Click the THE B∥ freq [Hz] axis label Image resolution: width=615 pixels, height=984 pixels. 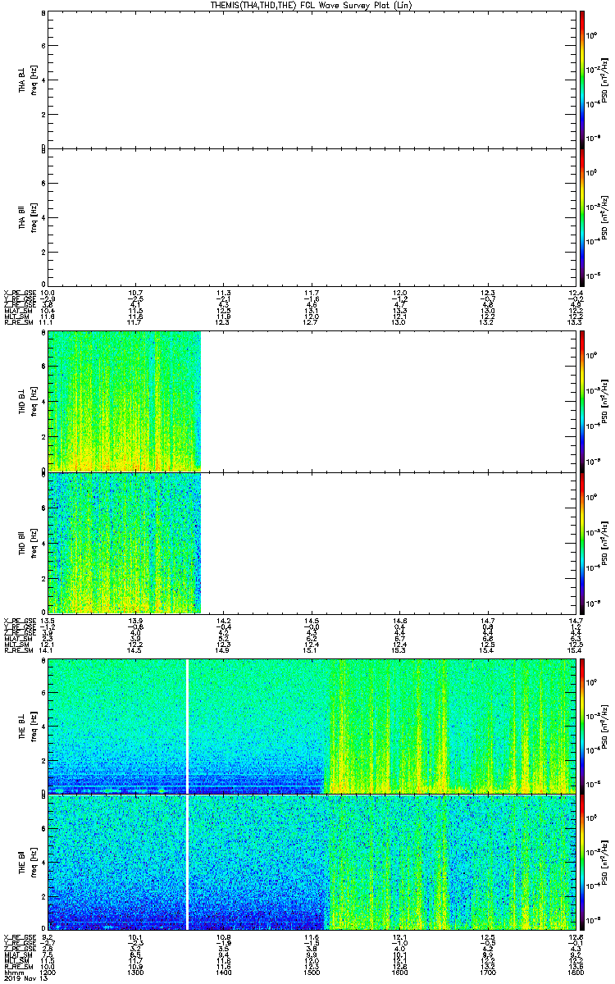click(33, 861)
